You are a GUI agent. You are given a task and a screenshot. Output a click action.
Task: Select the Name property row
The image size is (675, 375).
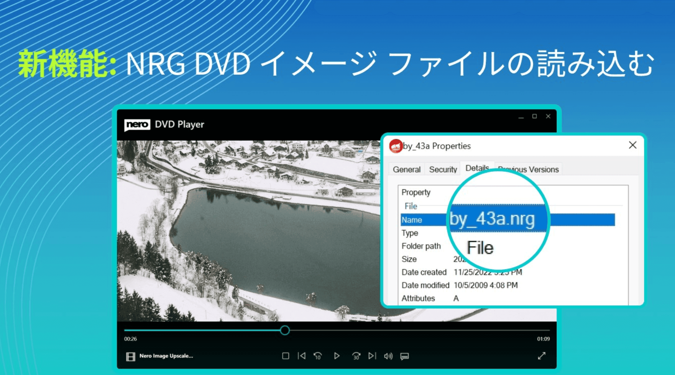pyautogui.click(x=508, y=220)
